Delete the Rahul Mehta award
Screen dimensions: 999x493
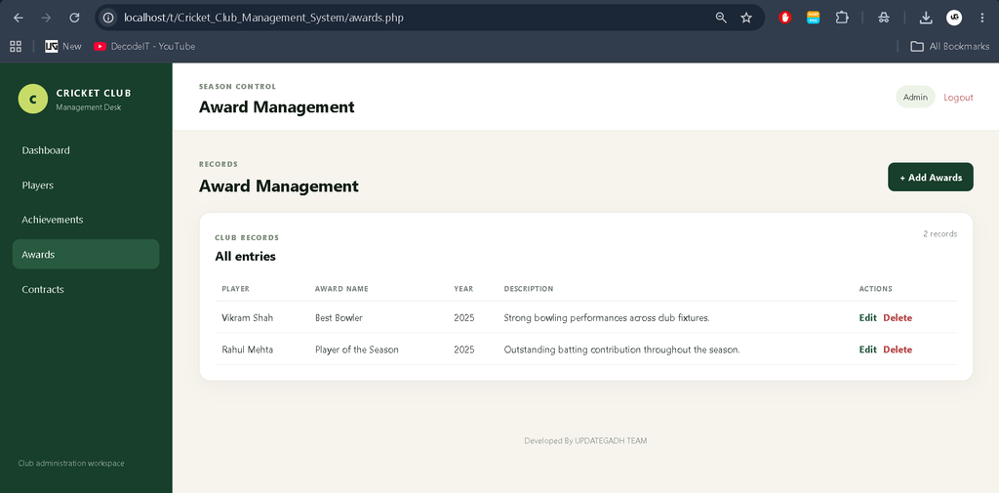coord(898,349)
